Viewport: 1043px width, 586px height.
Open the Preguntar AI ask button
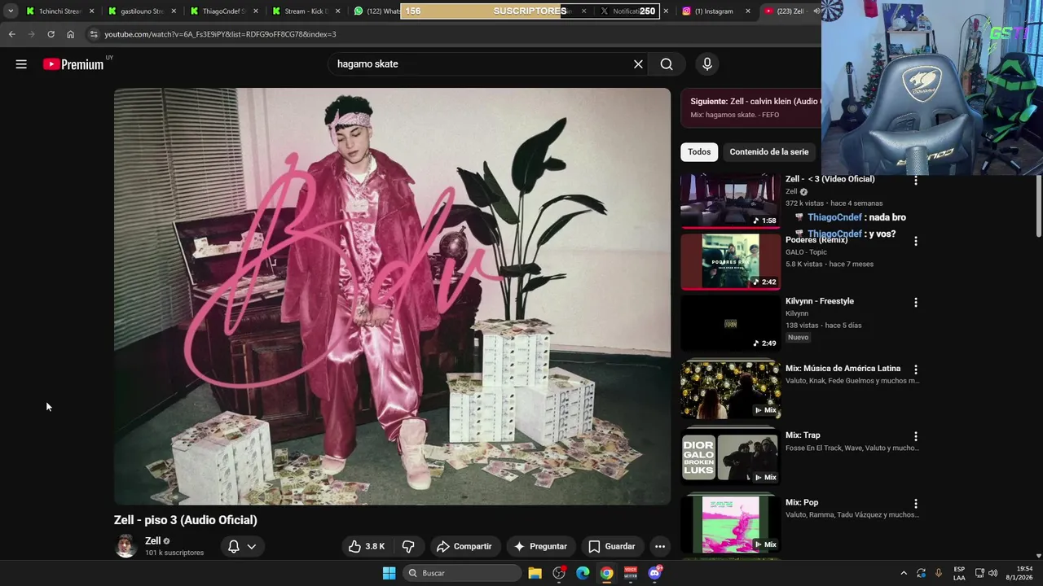[x=539, y=546]
